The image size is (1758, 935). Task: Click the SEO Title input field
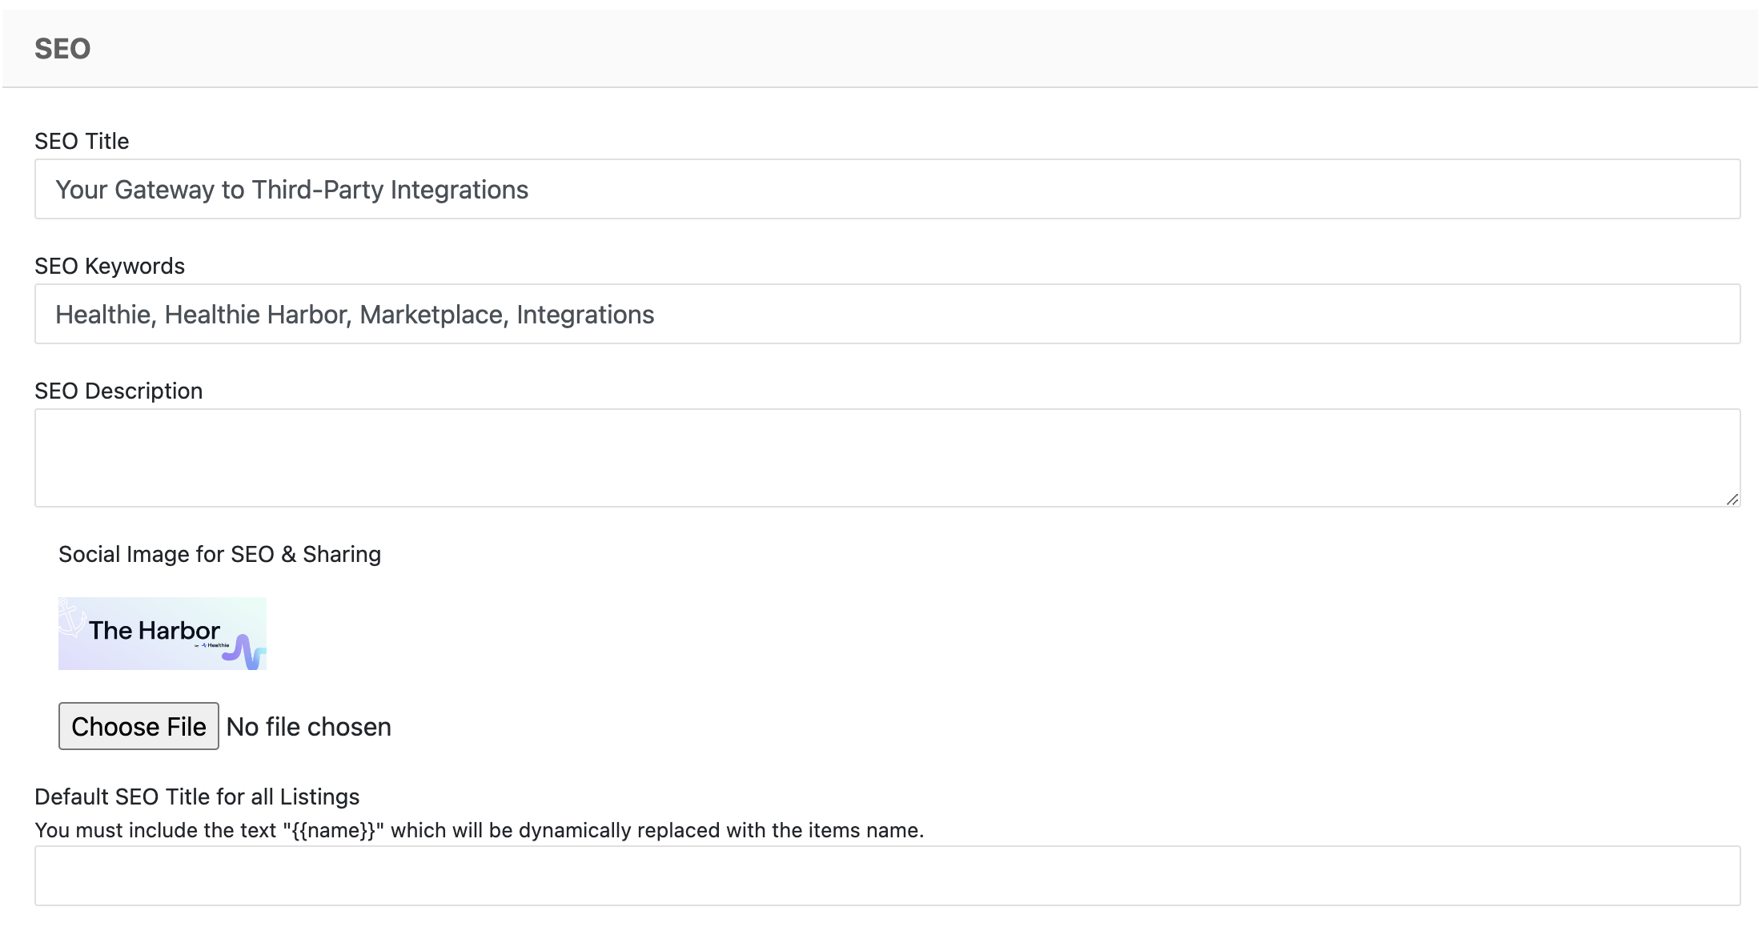[x=887, y=189]
